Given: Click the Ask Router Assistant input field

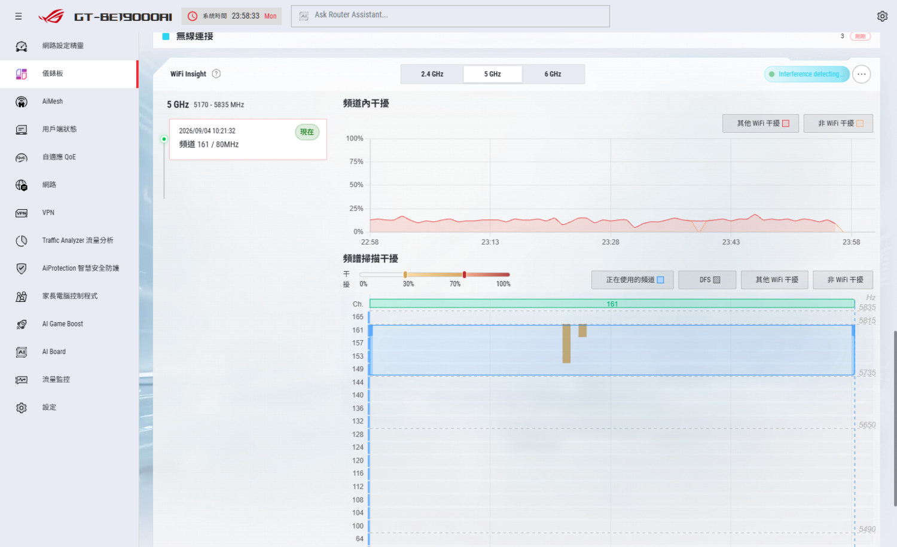Looking at the screenshot, I should pos(450,16).
